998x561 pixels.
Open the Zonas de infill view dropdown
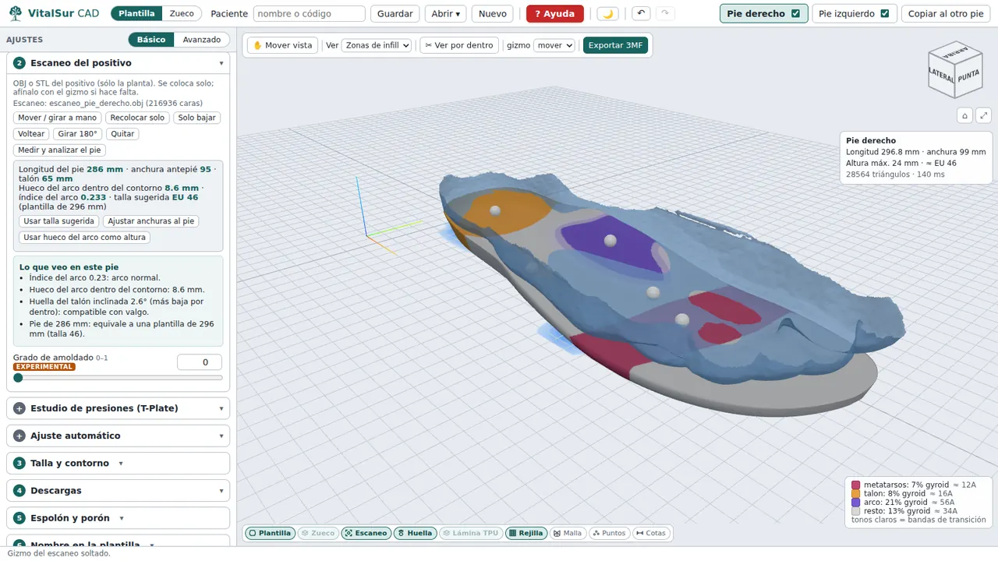pos(377,45)
